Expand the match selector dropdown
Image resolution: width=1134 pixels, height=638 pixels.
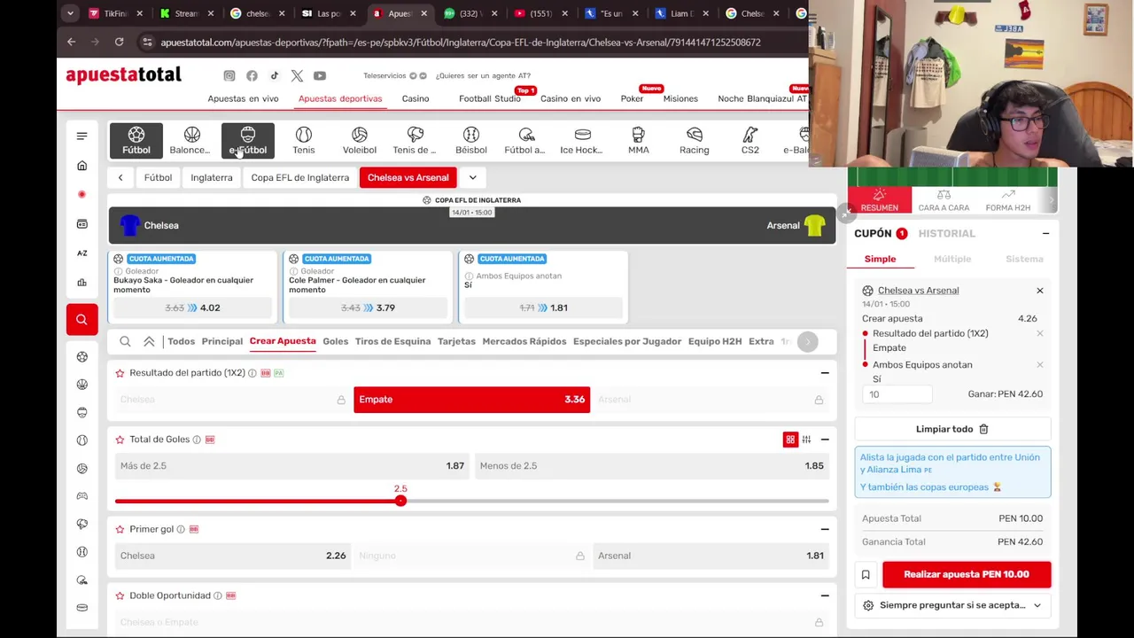point(473,177)
